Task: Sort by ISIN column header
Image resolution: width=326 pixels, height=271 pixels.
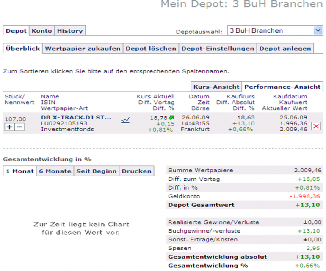Action: pyautogui.click(x=48, y=103)
